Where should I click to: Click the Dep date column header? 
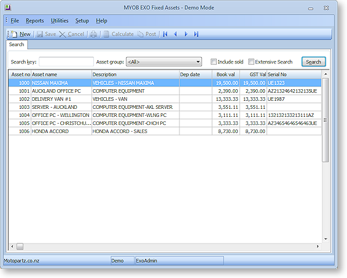196,74
